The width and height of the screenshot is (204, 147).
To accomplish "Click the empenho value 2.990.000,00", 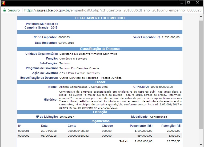I will 171,37.
